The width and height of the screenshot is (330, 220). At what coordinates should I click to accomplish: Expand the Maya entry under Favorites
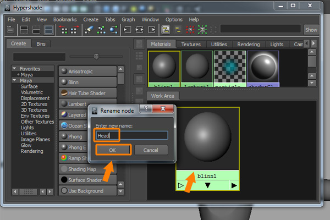tap(18, 75)
